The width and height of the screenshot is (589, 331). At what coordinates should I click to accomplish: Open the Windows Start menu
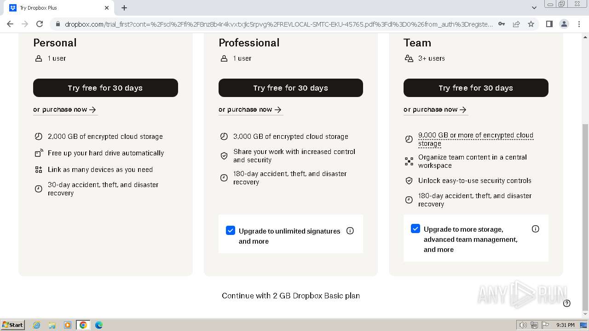(12, 325)
